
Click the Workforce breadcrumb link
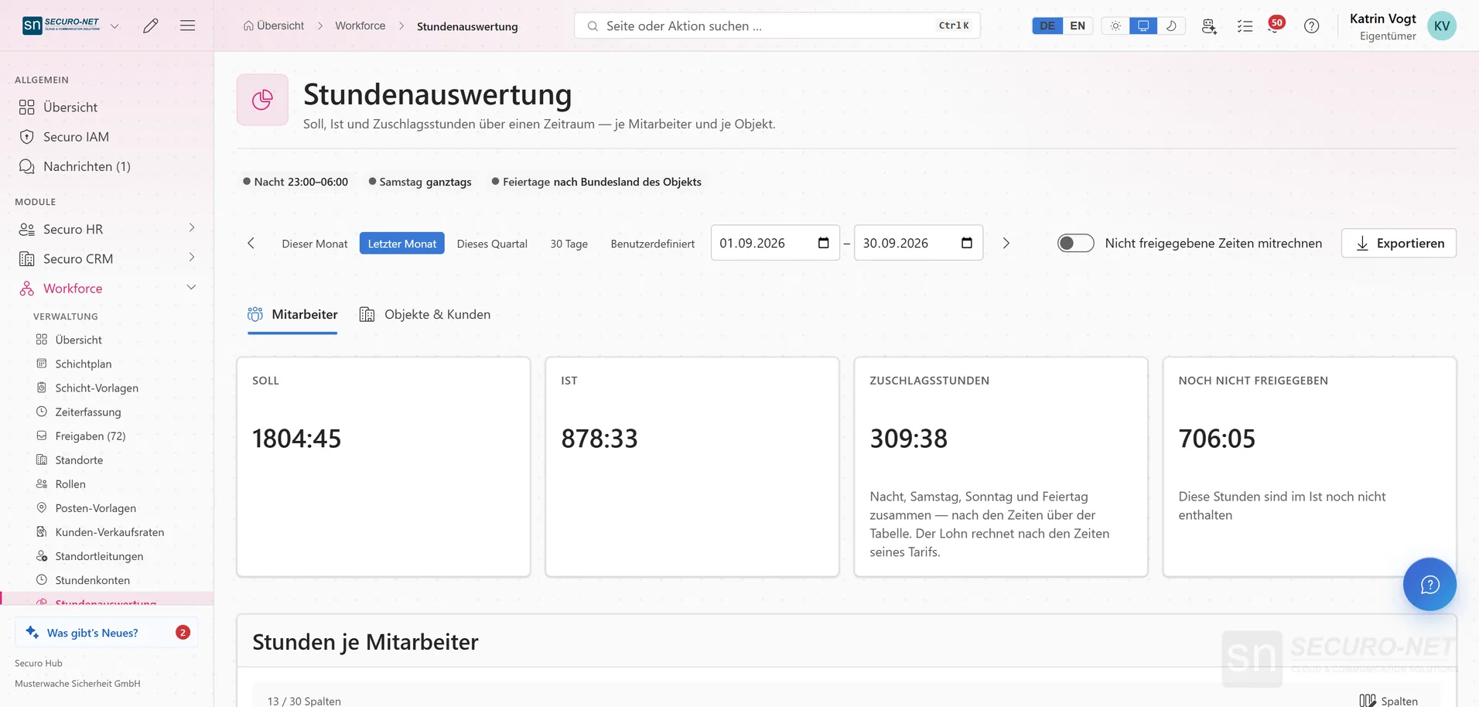[360, 26]
